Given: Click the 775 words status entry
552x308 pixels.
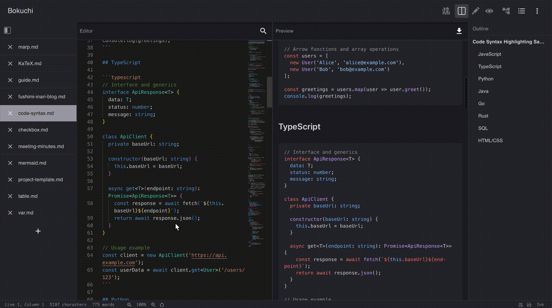Looking at the screenshot, I should tap(103, 304).
